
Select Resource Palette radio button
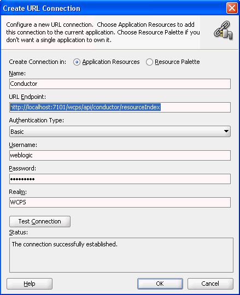click(x=149, y=62)
